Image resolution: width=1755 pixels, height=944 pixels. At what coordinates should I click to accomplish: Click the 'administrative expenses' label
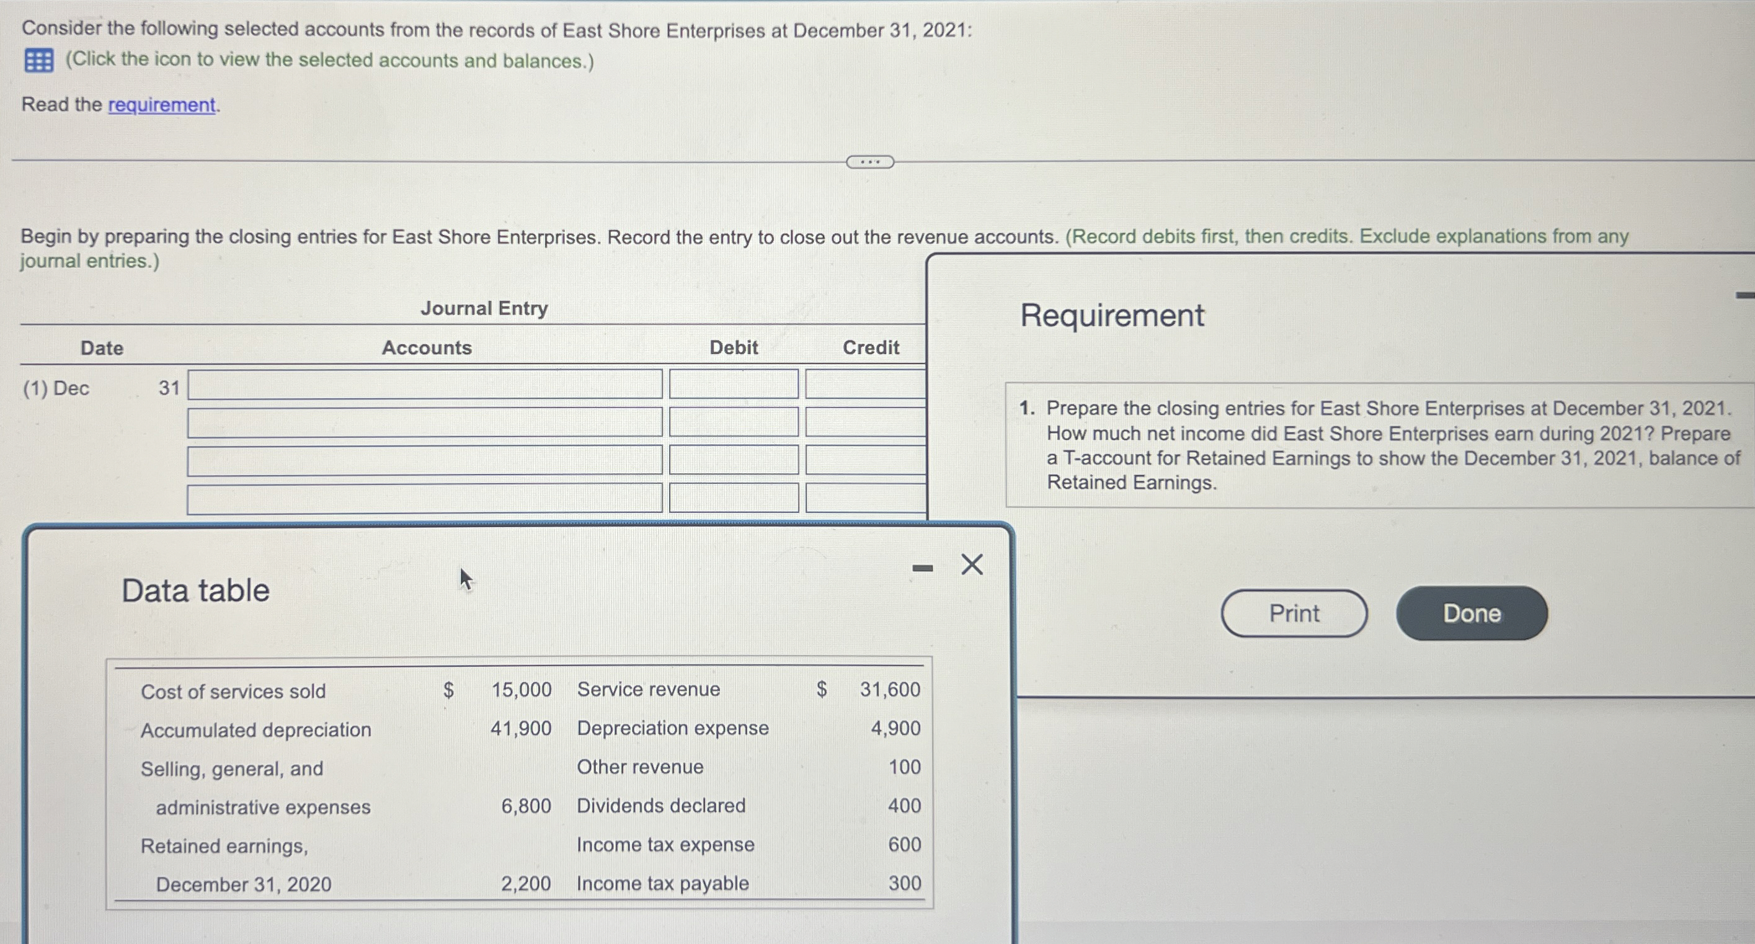tap(263, 807)
